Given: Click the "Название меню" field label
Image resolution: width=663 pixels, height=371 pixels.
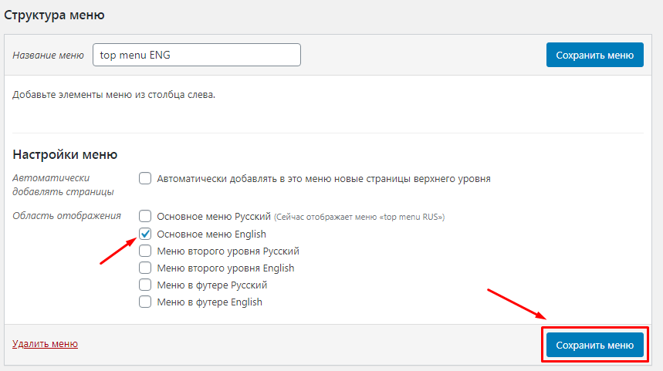Looking at the screenshot, I should [48, 56].
